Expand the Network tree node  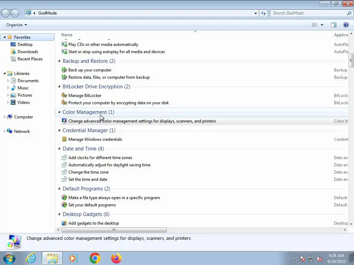point(4,131)
